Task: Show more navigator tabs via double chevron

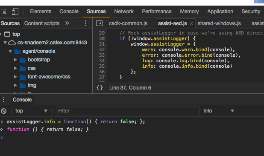Action: tap(67, 23)
